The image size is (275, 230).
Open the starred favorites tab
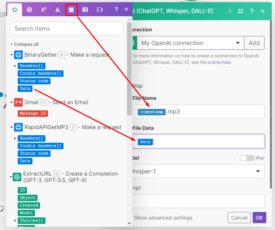pos(14,10)
